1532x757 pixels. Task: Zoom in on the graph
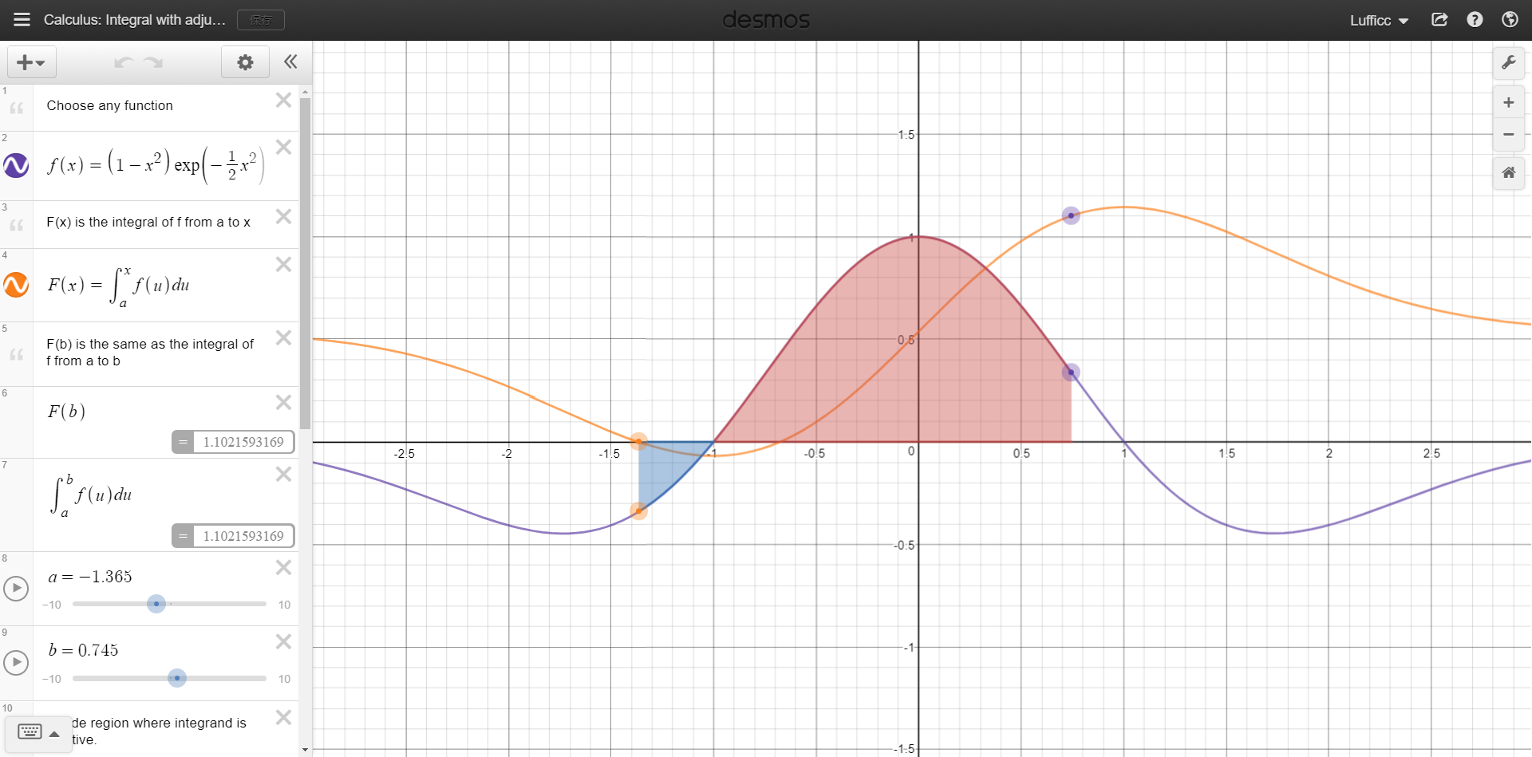click(1508, 102)
